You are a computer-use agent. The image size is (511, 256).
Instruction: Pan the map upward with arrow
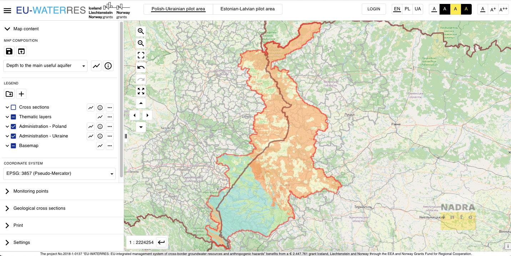point(141,103)
